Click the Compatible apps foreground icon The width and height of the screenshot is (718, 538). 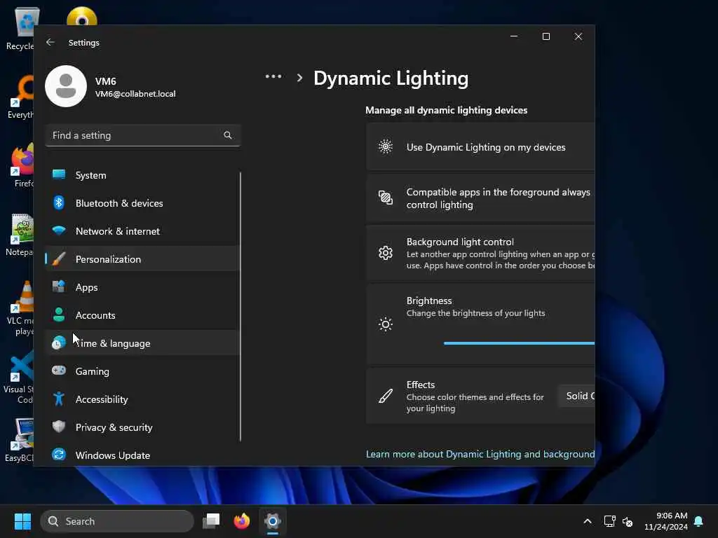point(386,198)
